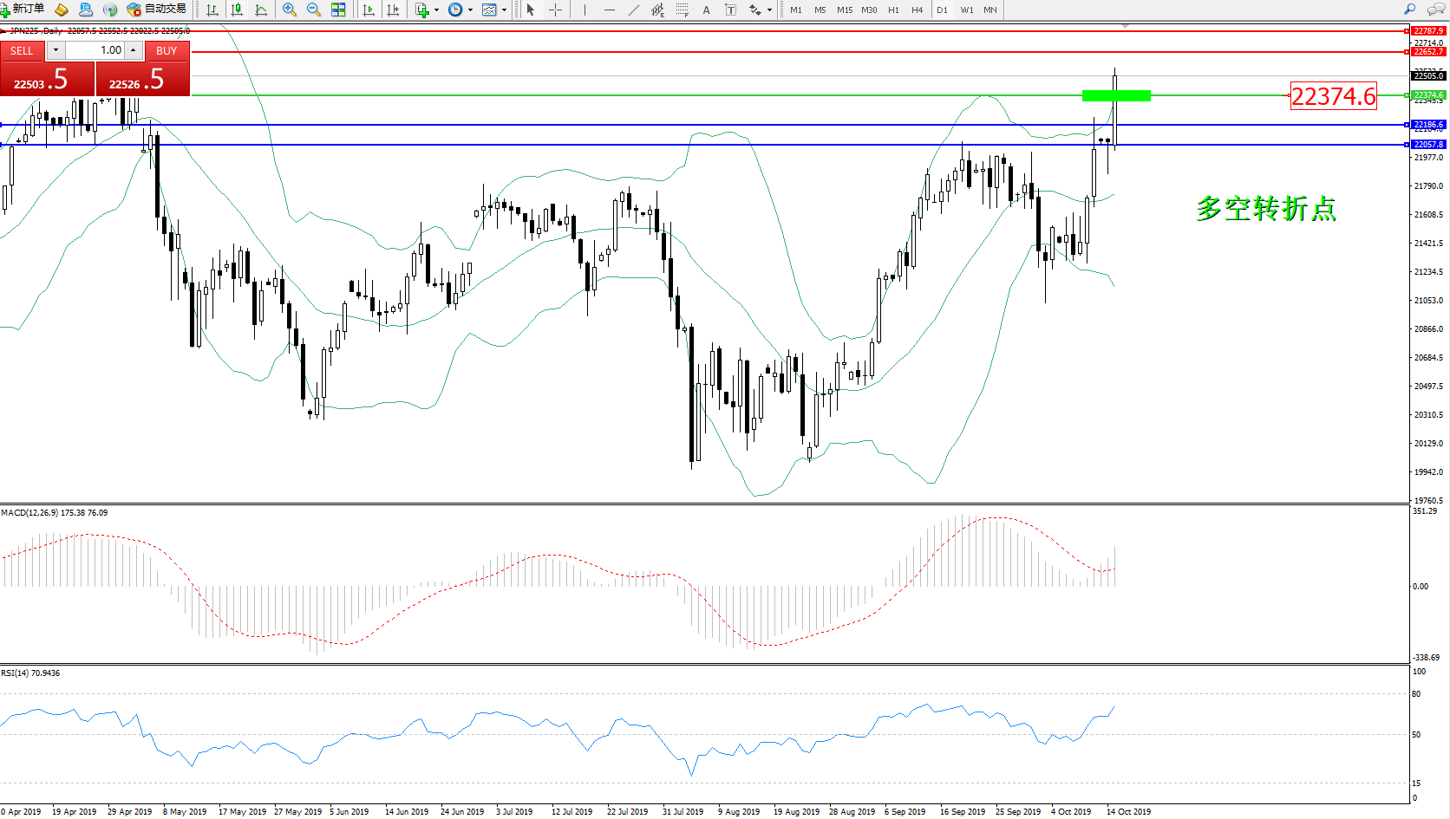Select the Crosshair cursor tool
The width and height of the screenshot is (1450, 819).
[556, 10]
